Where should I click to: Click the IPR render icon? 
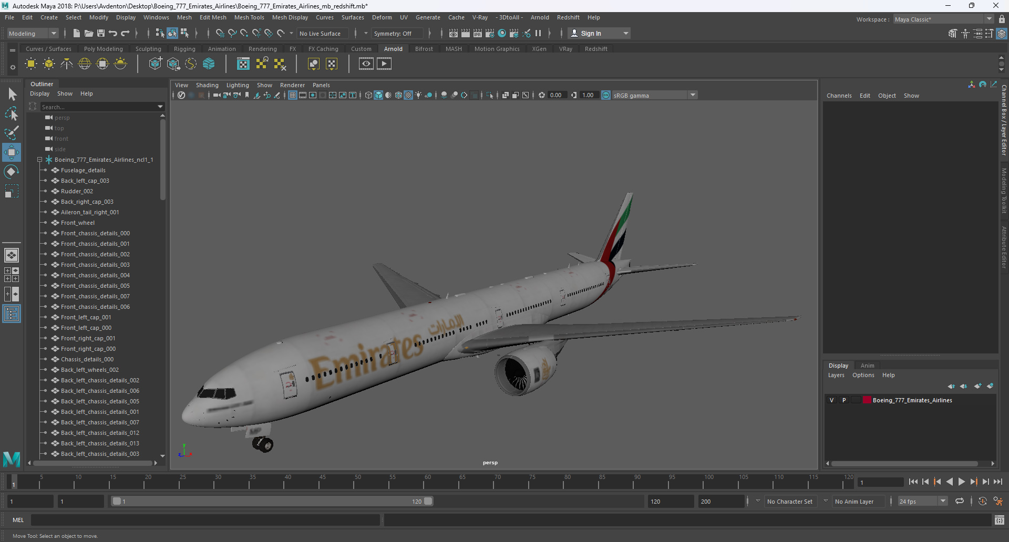pos(478,33)
